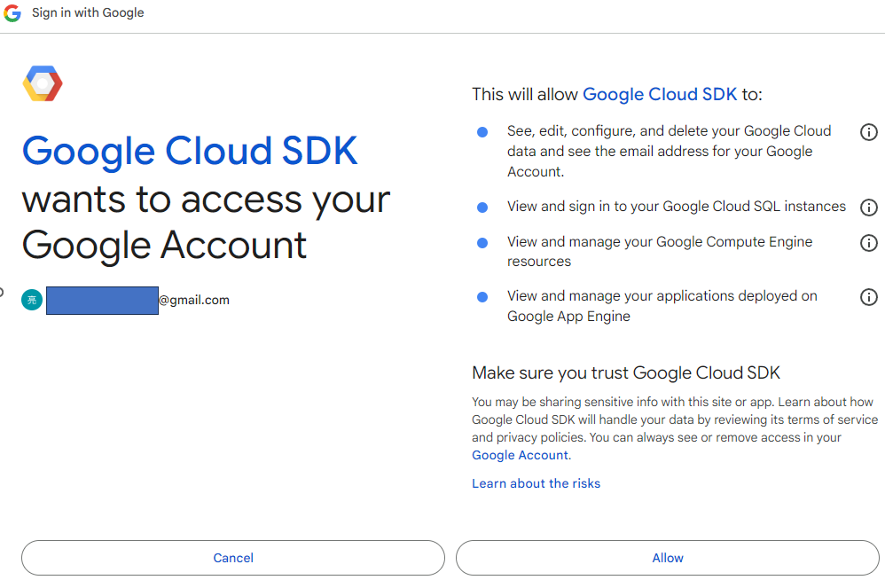
Task: Click the Google Cloud SDK hexagon logo
Action: [43, 83]
